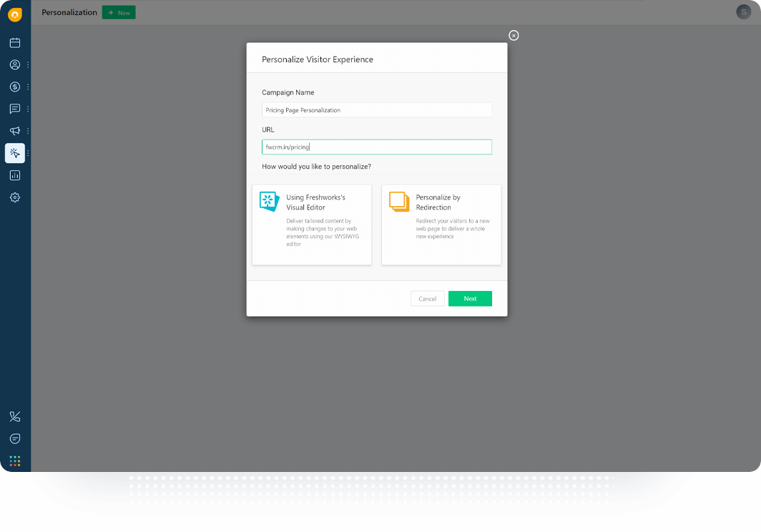The image size is (761, 532).
Task: Select the Campaigns megaphone icon
Action: [14, 131]
